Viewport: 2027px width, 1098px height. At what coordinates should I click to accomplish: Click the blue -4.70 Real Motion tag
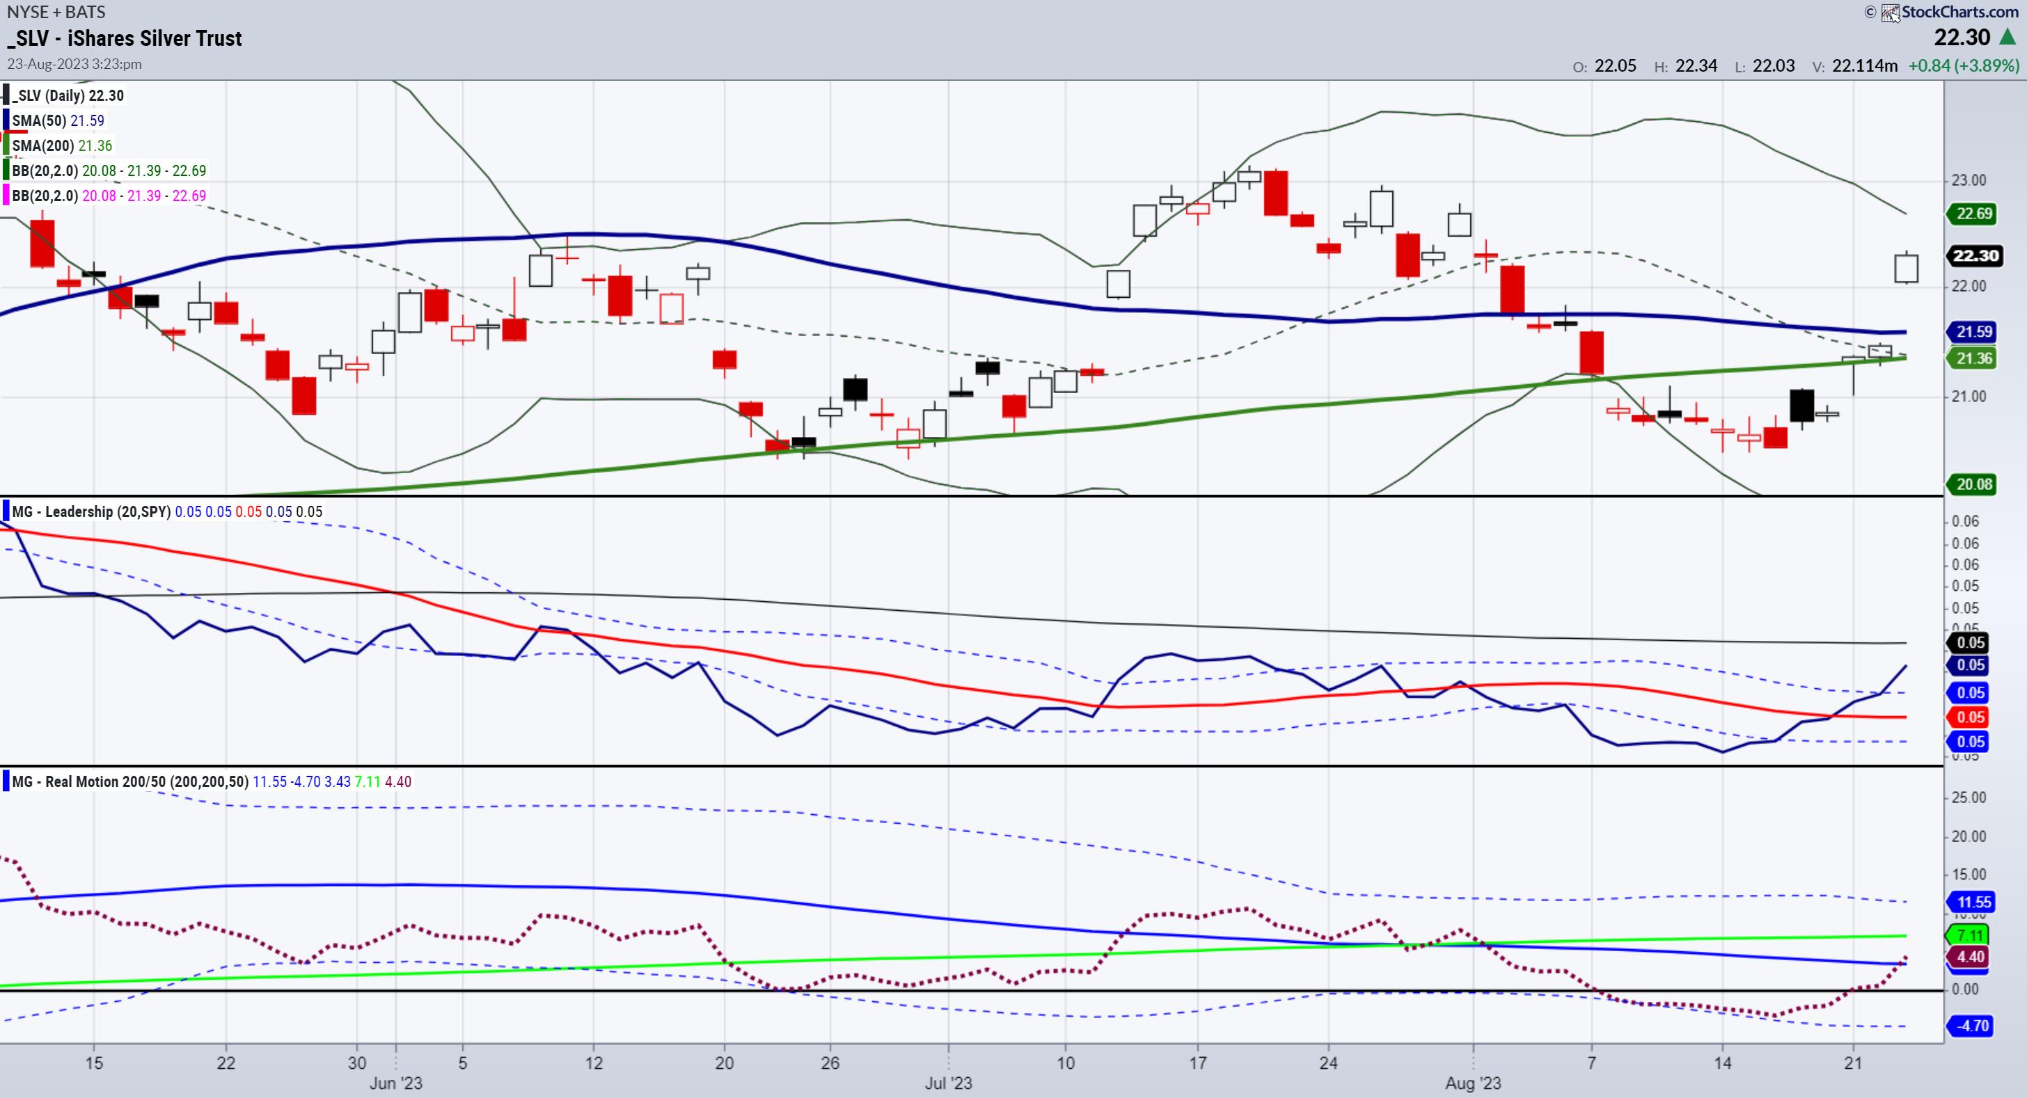[1972, 1026]
